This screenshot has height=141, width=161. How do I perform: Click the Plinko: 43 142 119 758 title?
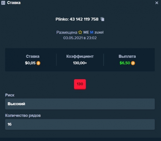(77, 19)
